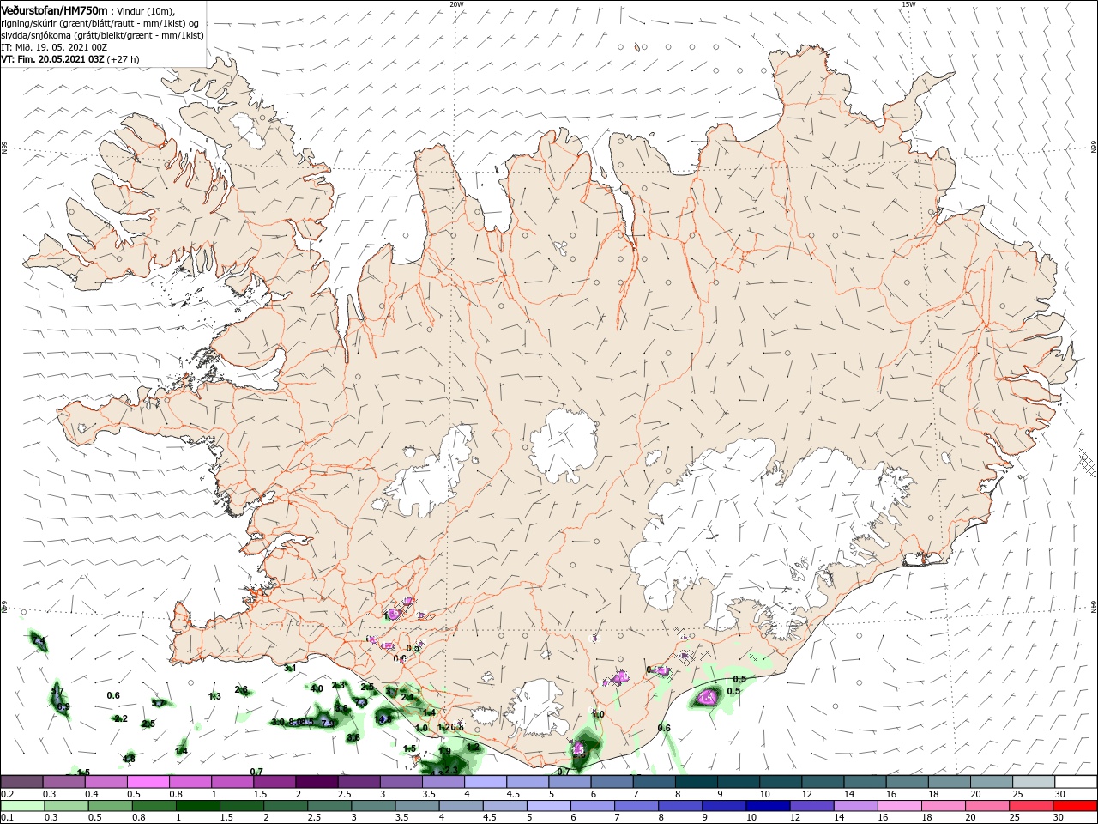
Task: Select the white swatch after 30 in upper legend row
Action: click(1077, 781)
